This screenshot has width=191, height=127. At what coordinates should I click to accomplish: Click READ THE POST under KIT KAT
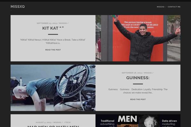click(53, 50)
